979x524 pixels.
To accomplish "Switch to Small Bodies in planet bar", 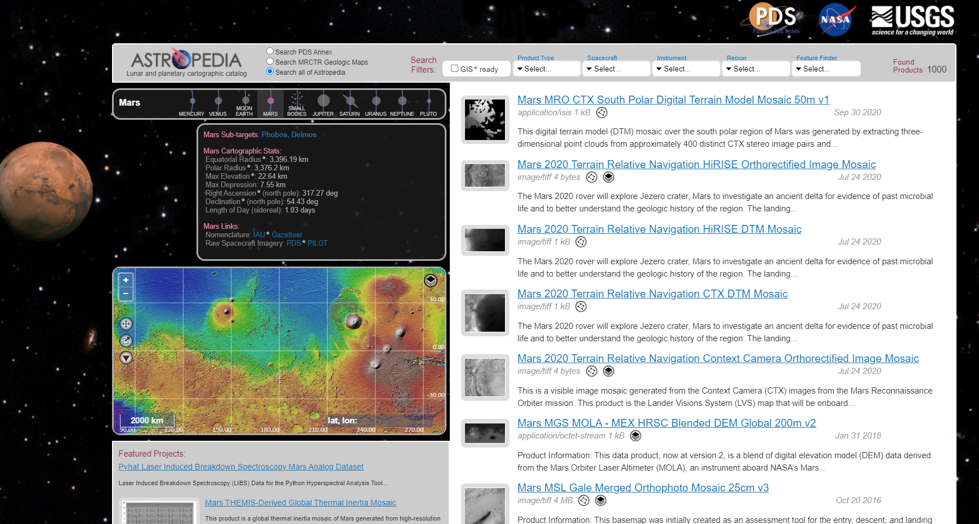I will tap(297, 105).
